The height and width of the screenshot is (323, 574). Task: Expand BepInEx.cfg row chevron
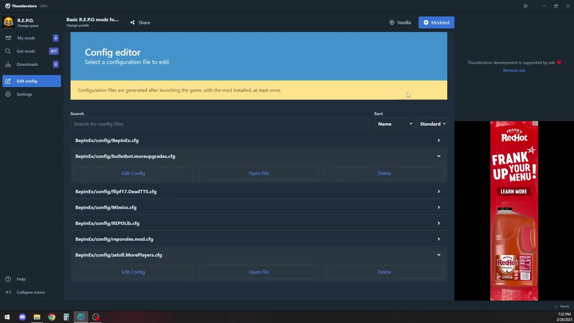pos(439,140)
